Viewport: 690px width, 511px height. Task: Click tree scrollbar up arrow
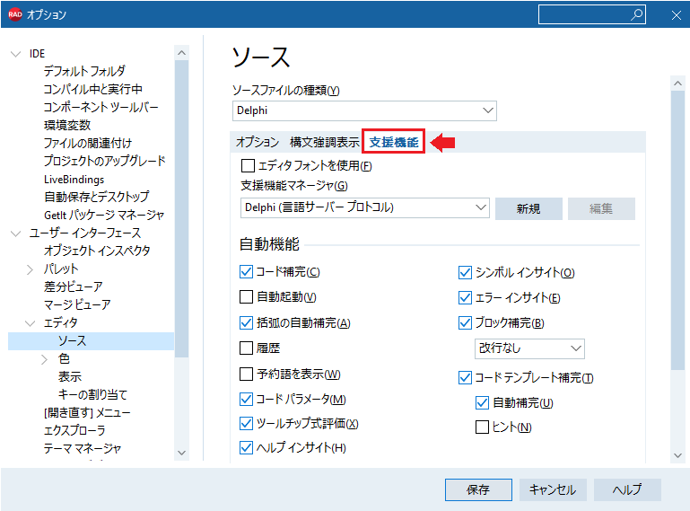182,53
